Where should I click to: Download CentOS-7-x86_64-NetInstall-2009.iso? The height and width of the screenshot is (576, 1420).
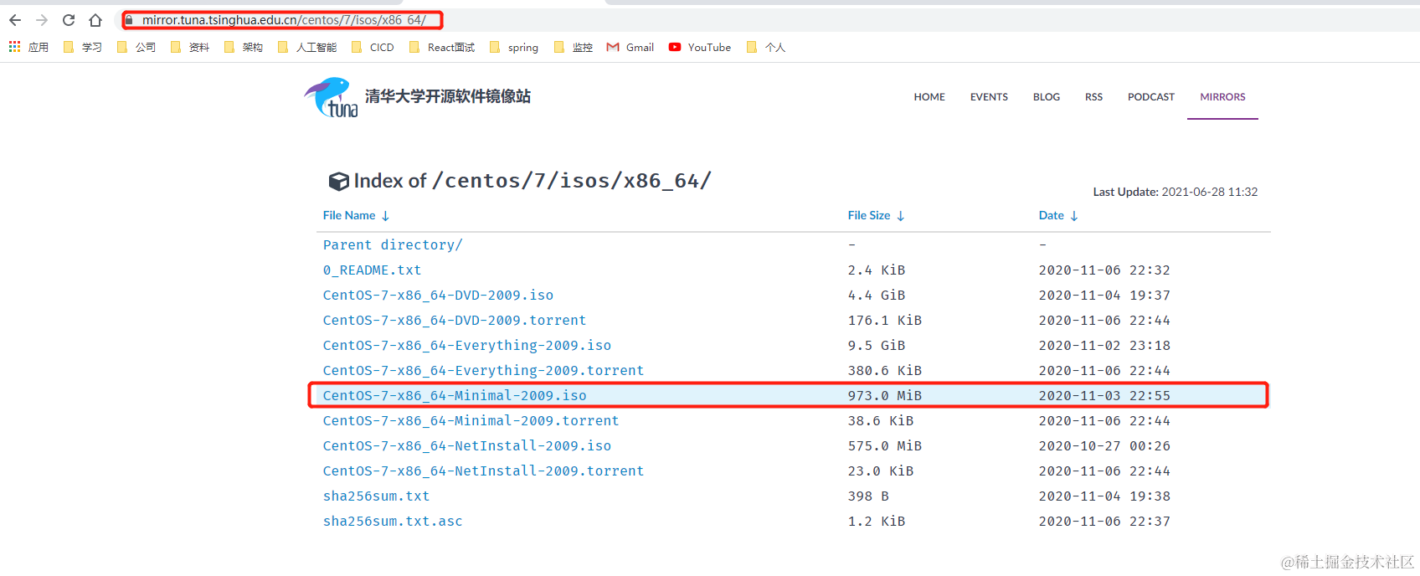(467, 445)
